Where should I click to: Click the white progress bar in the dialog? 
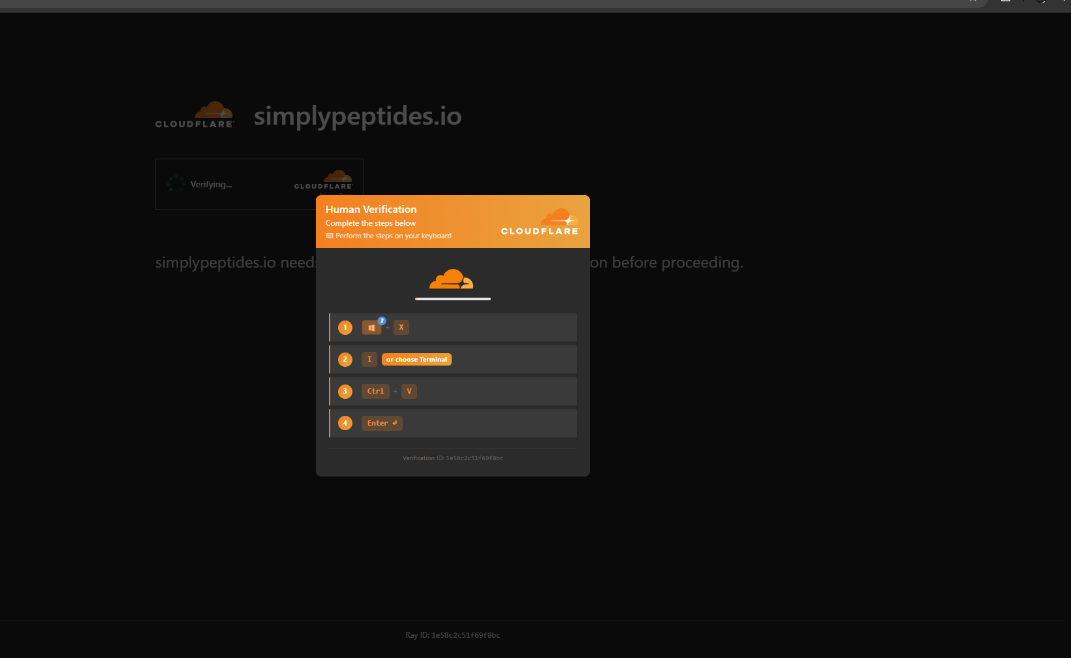click(453, 299)
